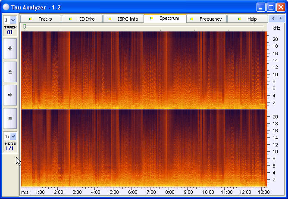Screen dimensions: 288x199
Task: Open the drive letter J: dropdown
Action: [x=13, y=20]
